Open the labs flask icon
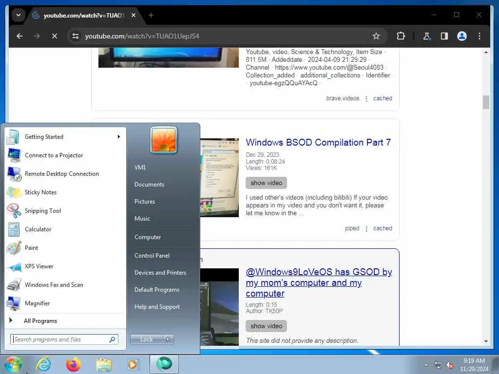499x374 pixels. [426, 36]
